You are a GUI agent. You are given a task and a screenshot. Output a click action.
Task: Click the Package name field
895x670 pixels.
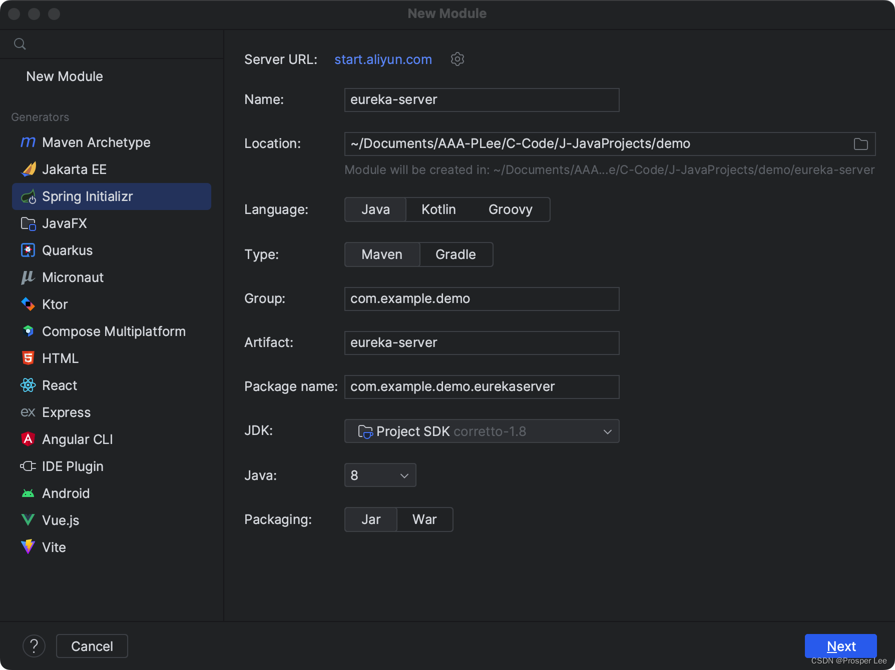482,387
